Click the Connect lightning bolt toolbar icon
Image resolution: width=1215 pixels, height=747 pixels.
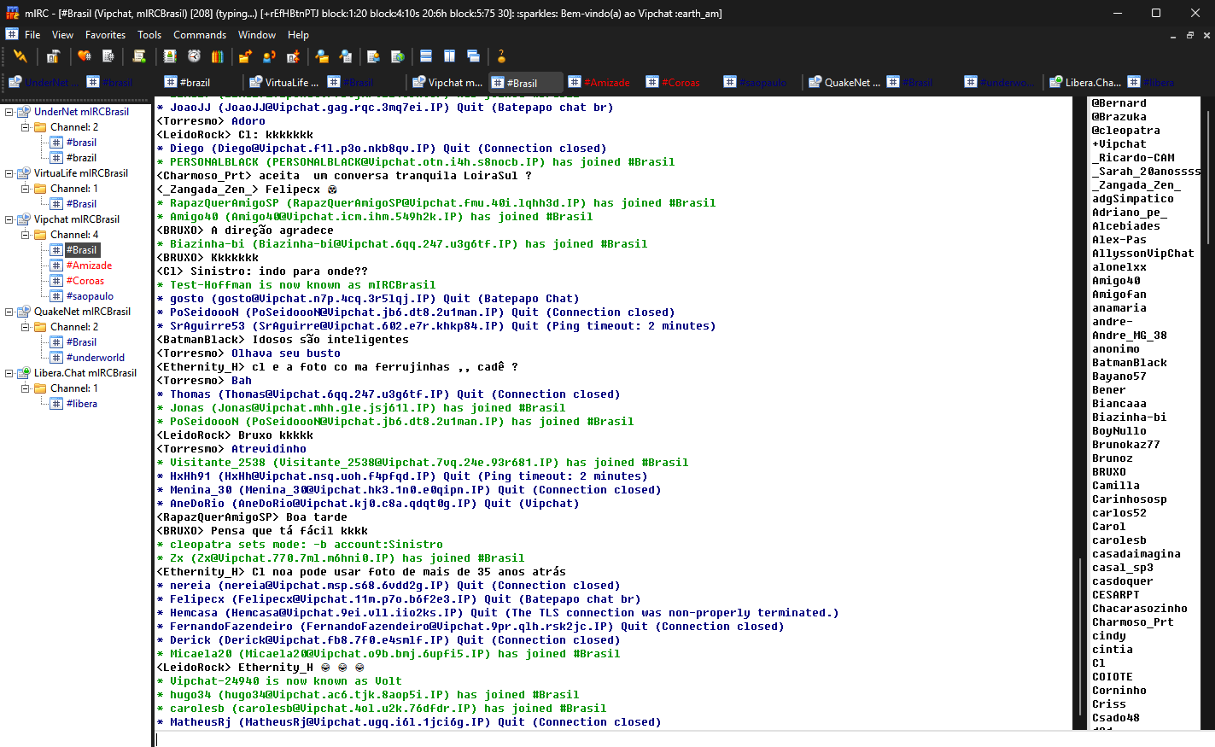[x=20, y=56]
